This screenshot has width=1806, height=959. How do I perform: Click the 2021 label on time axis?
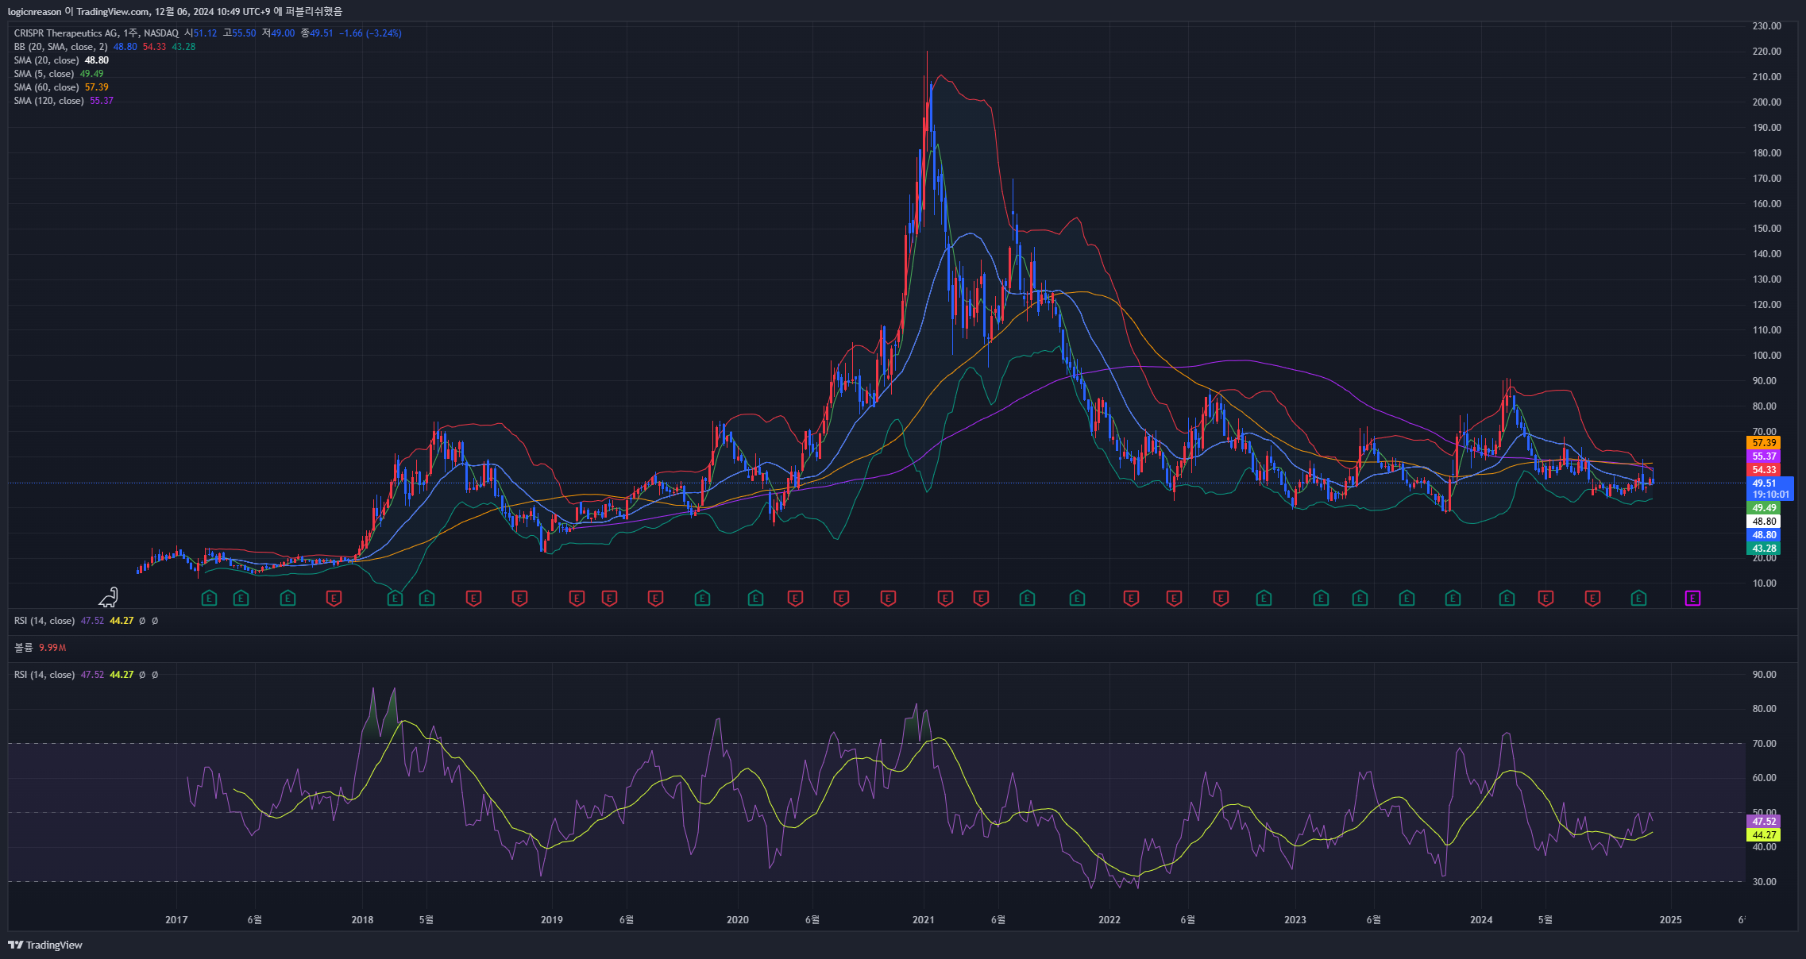(x=923, y=920)
